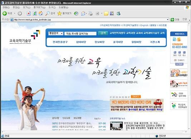The image size is (191, 139).
Task: Open the 도구 menu in menu bar
Action: [52, 8]
